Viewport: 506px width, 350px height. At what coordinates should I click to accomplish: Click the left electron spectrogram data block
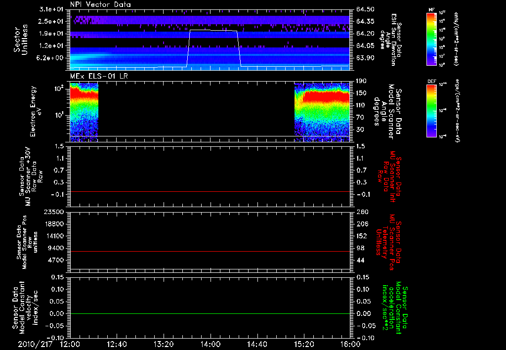coord(84,109)
